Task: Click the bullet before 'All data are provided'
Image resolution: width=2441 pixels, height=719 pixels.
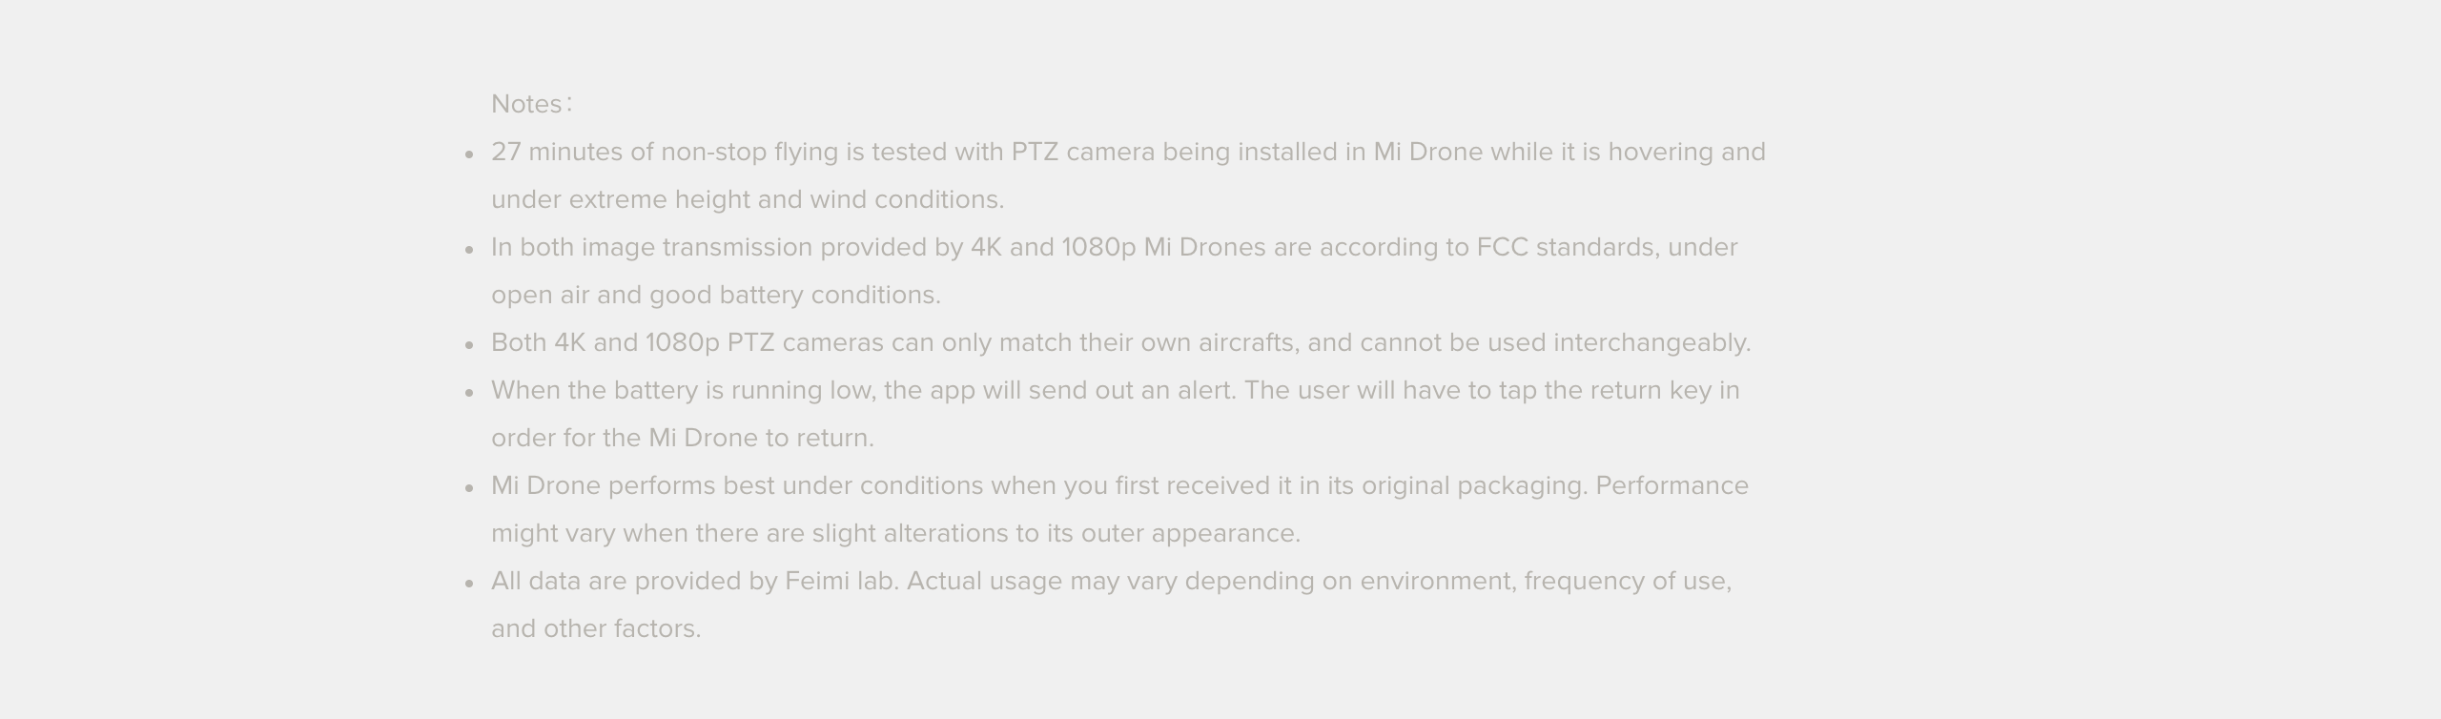Action: coord(469,584)
